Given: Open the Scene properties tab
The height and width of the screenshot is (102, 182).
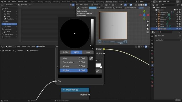Looking at the screenshot, I should tap(152, 50).
